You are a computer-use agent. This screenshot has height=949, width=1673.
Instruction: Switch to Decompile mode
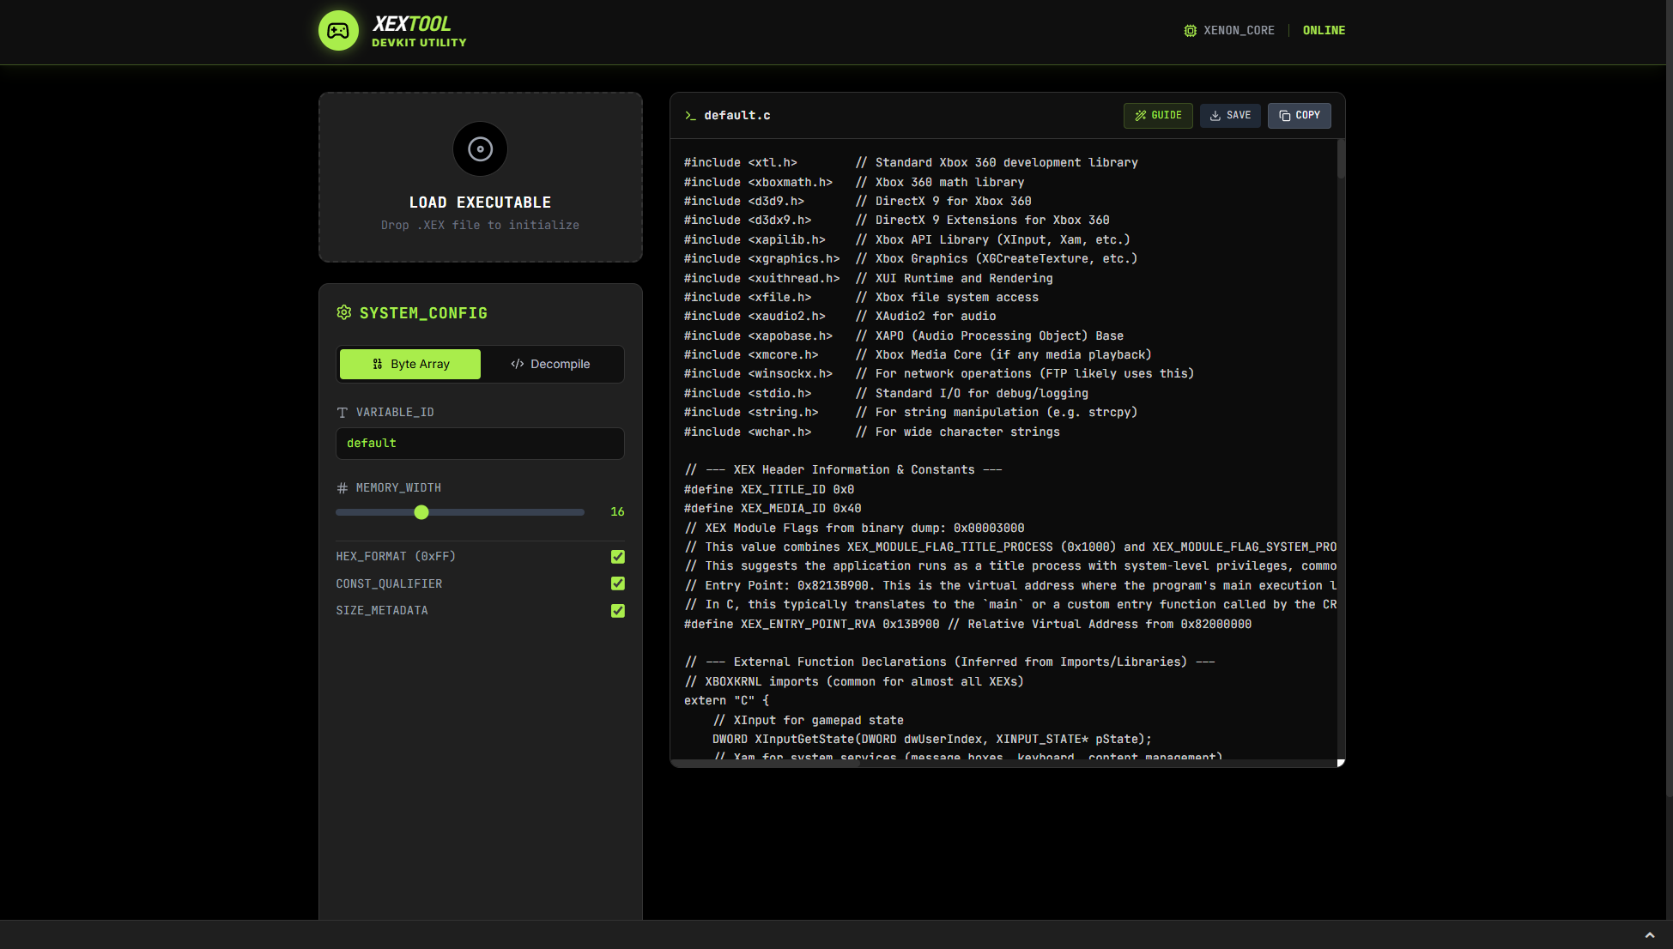point(552,364)
